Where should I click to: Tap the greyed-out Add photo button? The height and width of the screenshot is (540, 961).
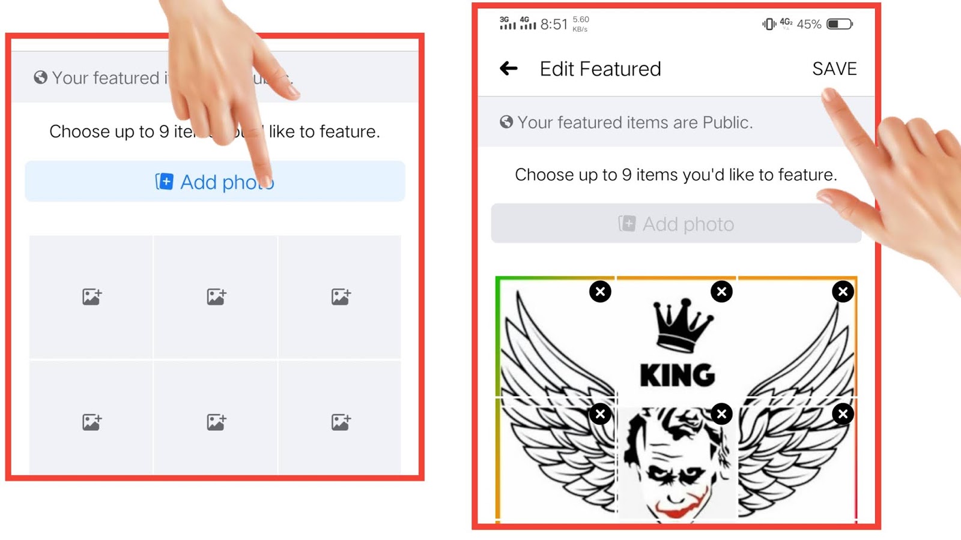pos(676,224)
